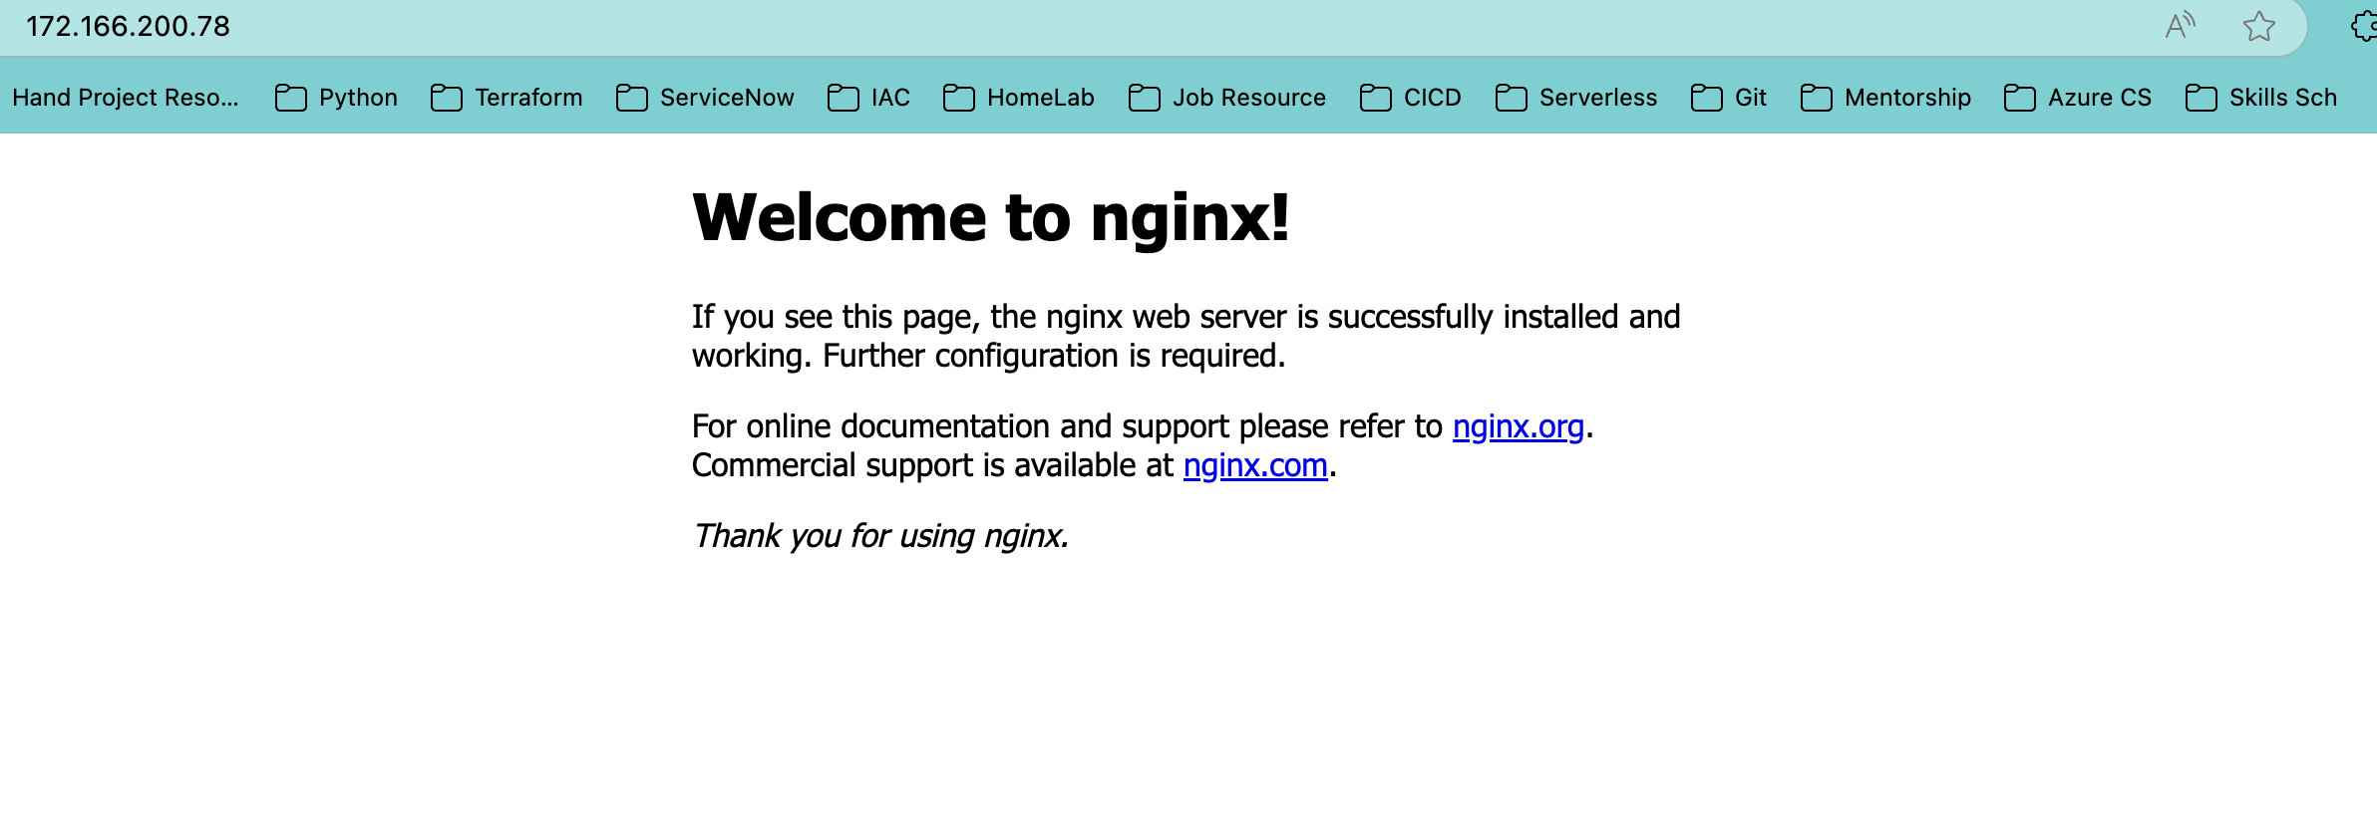
Task: Click the Read Aloud icon in address bar
Action: point(2181,26)
